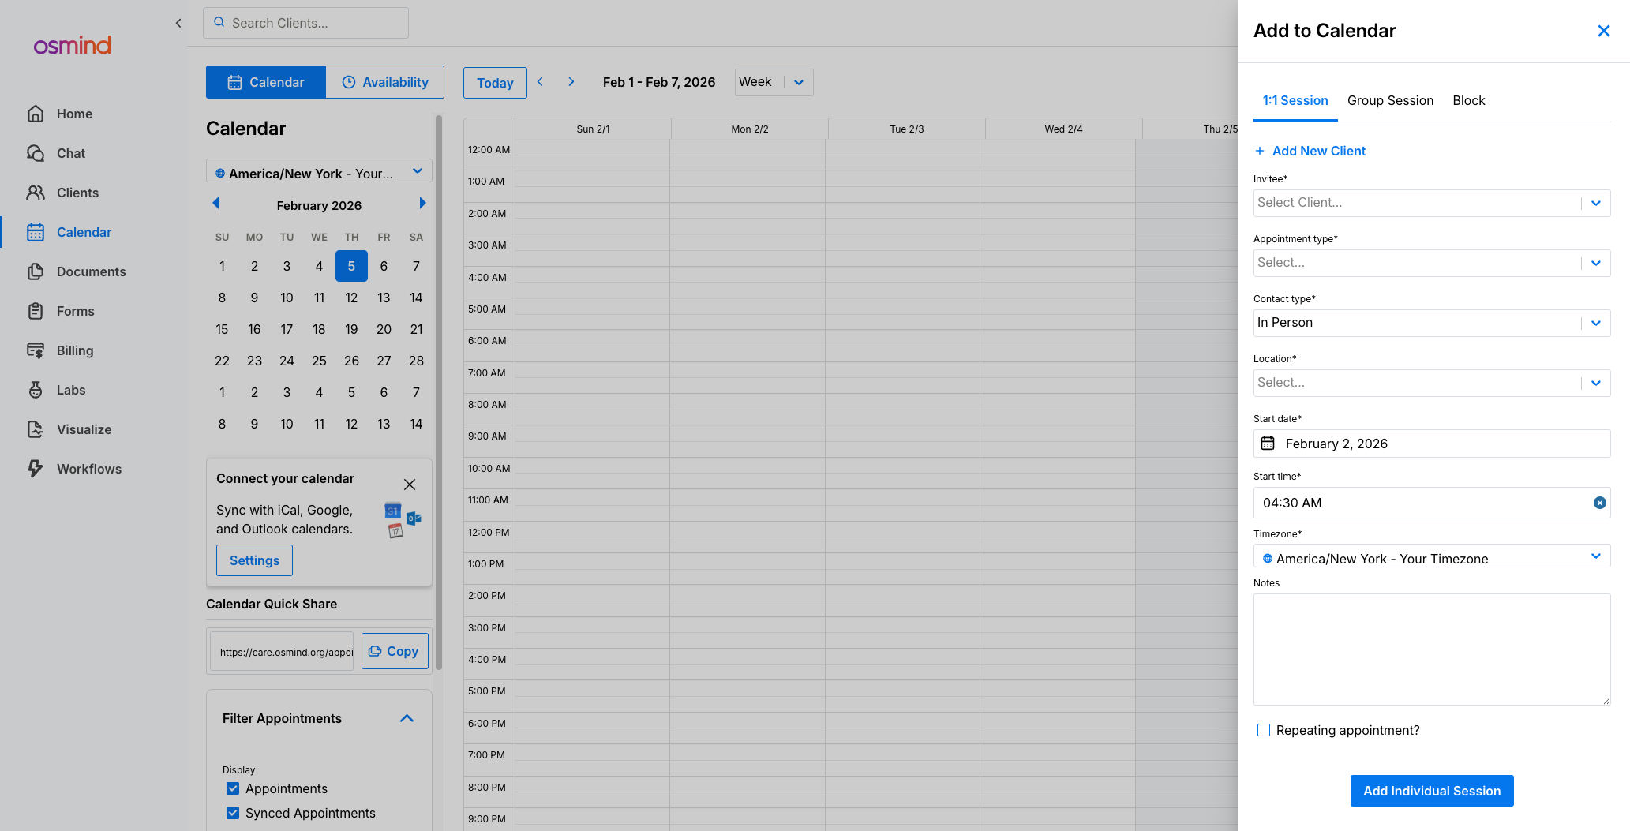Collapse the sidebar with the chevron
This screenshot has width=1630, height=831.
(x=178, y=23)
